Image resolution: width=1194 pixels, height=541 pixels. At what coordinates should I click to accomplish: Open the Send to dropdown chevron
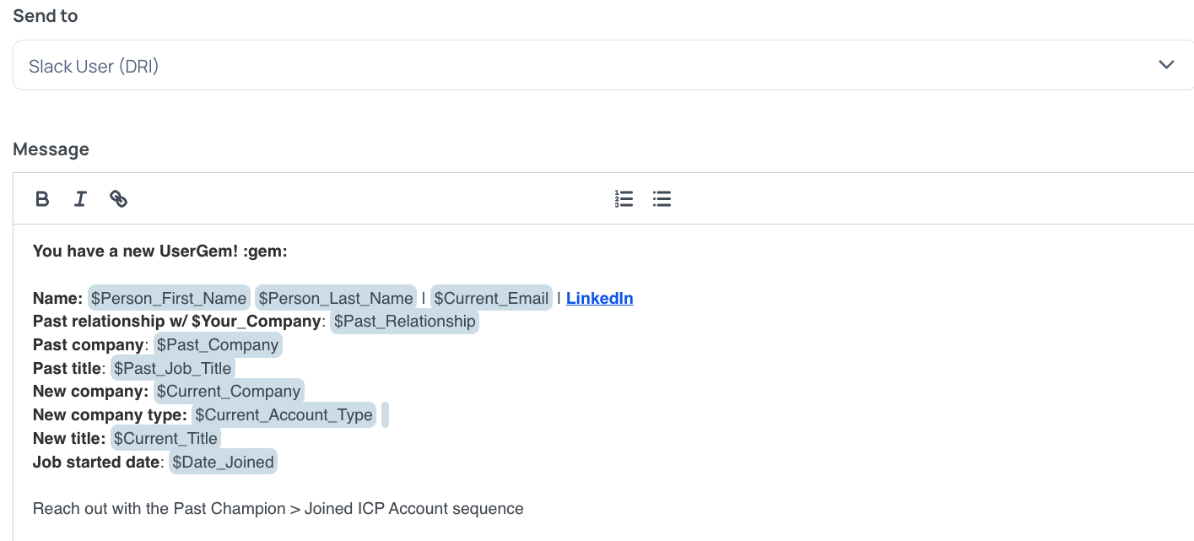(1166, 65)
